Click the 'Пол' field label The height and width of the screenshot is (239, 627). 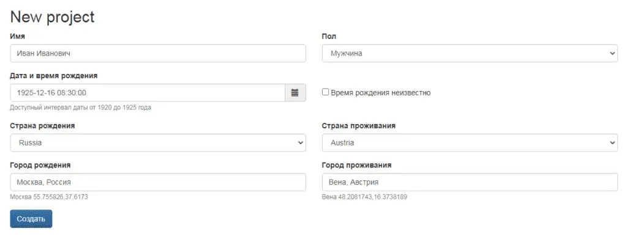(329, 36)
